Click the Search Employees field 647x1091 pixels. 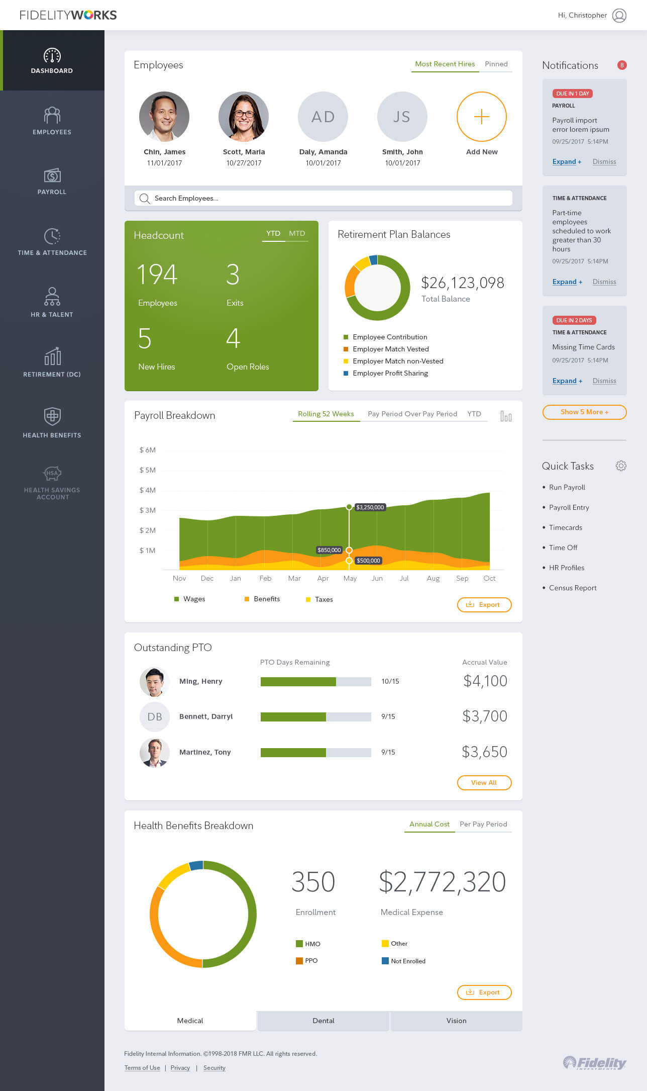323,198
